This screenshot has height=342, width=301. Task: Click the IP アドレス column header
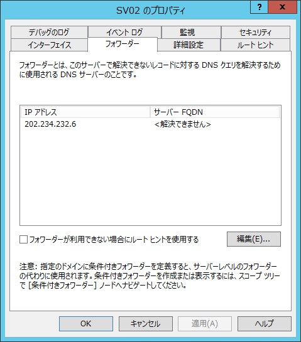click(85, 112)
